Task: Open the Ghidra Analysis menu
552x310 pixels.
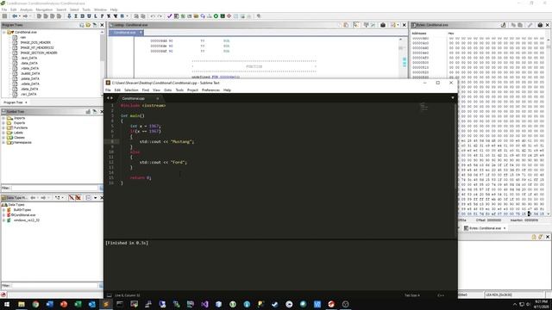Action: click(26, 9)
